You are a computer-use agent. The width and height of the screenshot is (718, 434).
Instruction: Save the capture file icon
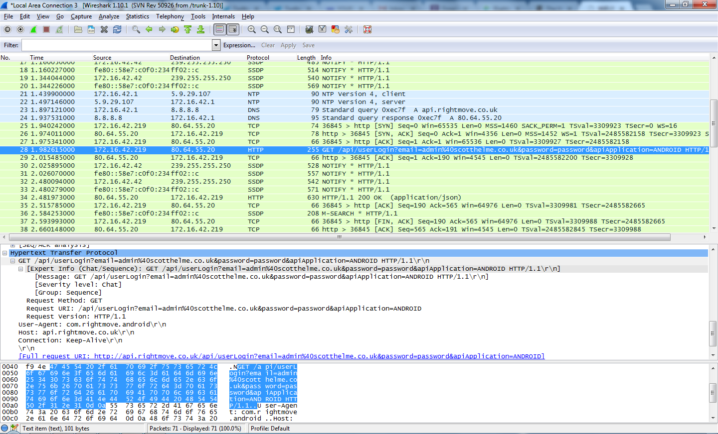91,30
